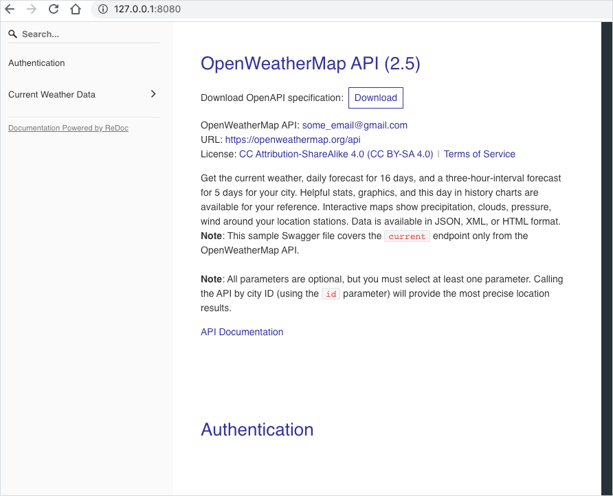
Task: Click the browser reload icon
Action: pyautogui.click(x=54, y=10)
